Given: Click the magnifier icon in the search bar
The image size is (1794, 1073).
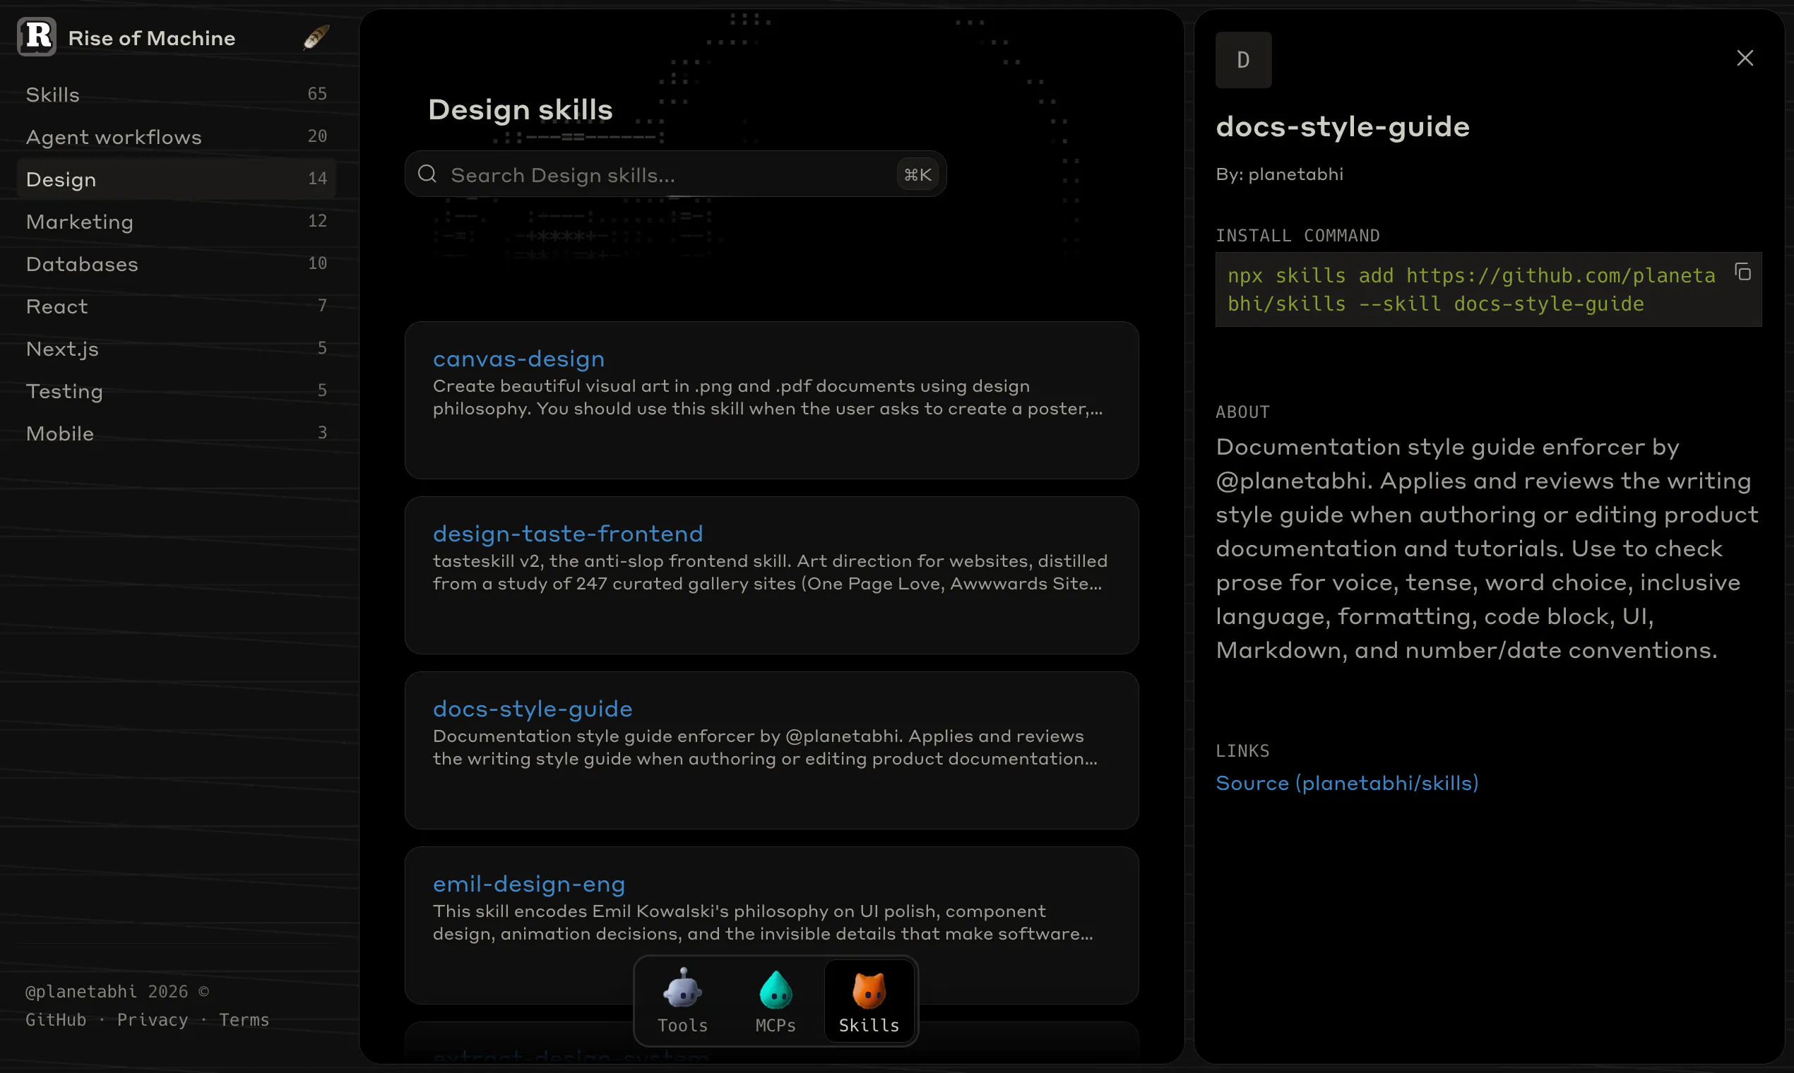Looking at the screenshot, I should (427, 174).
